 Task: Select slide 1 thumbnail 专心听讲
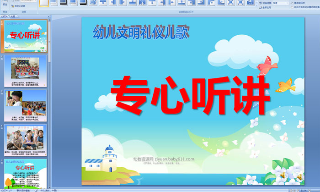[26, 36]
